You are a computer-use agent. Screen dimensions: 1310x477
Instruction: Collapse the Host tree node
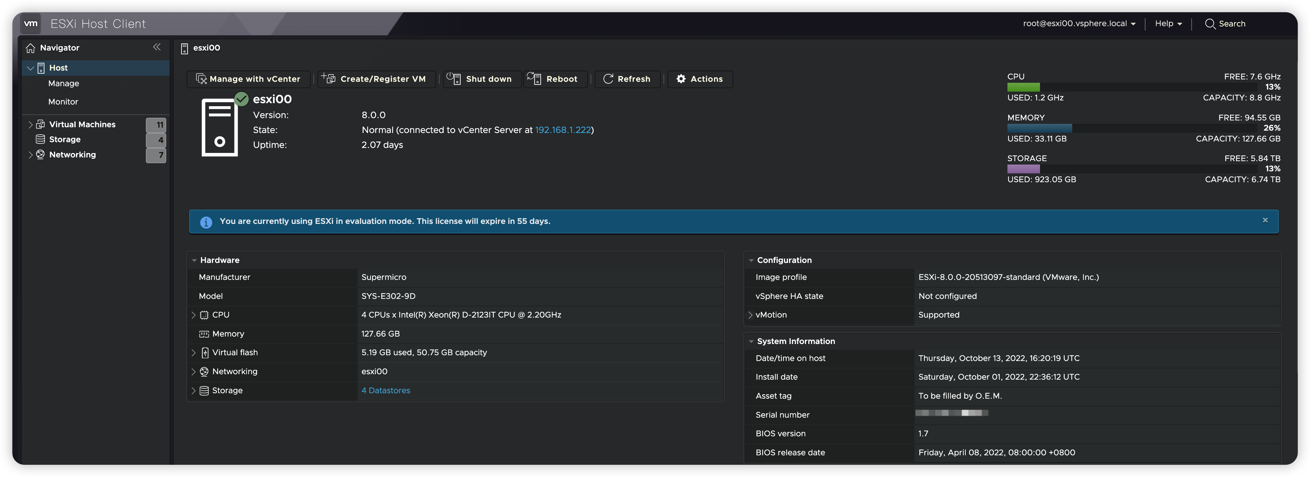[x=31, y=68]
